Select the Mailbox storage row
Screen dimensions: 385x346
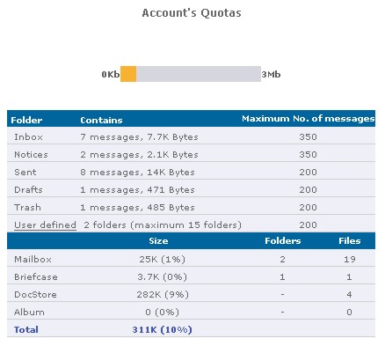coord(191,259)
